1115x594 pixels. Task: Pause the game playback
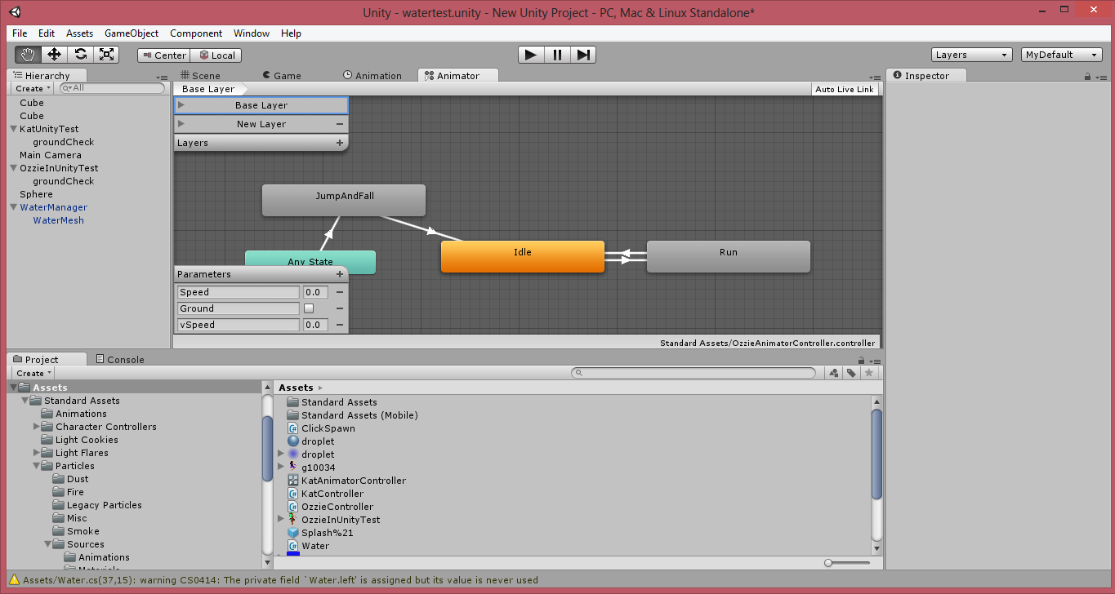pyautogui.click(x=557, y=55)
